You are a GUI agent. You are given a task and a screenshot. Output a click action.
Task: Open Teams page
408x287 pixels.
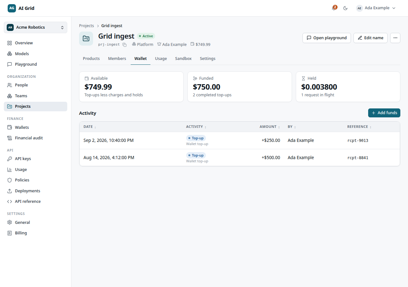point(35,96)
